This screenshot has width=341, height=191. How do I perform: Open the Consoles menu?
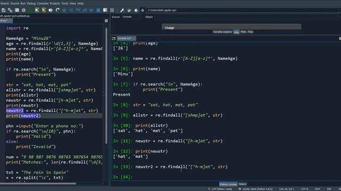(x=43, y=3)
